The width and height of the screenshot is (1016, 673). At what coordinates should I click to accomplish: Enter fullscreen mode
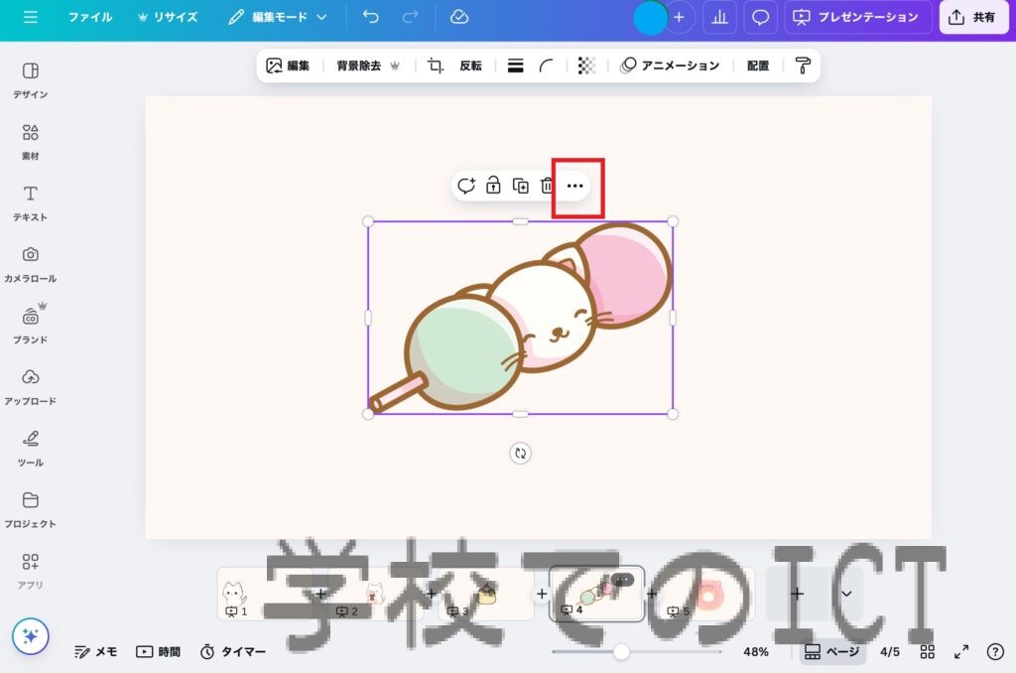point(961,651)
